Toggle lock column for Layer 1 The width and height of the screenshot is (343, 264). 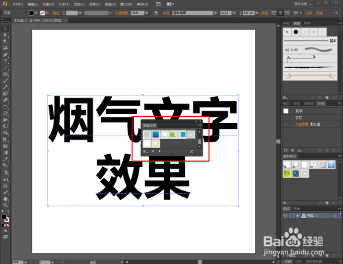point(291,216)
